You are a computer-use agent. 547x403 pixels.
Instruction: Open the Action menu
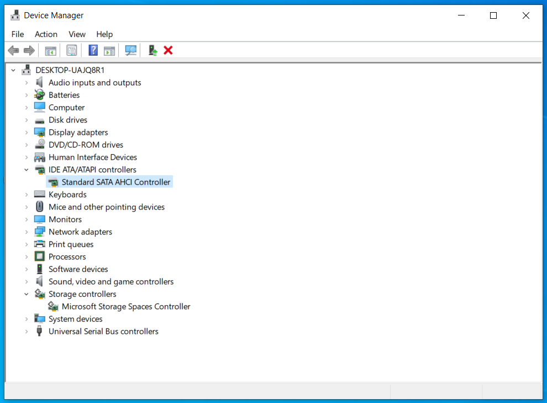tap(46, 34)
